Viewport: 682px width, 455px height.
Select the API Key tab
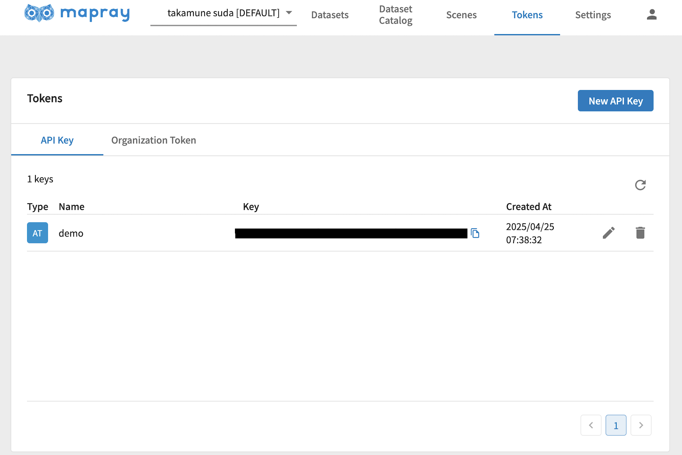click(x=57, y=140)
